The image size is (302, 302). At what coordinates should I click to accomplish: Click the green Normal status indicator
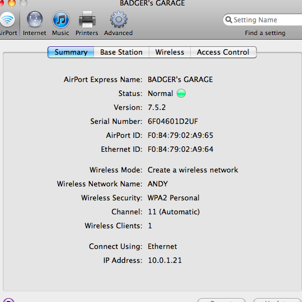[x=181, y=93]
